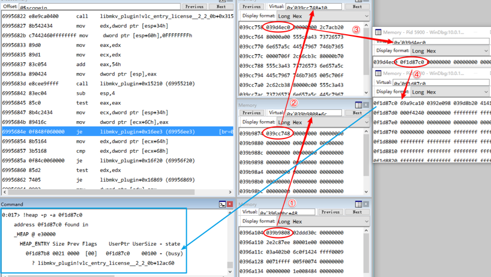The image size is (491, 277).
Task: Click value 039cc748 in memory row 039b9874
Action: pyautogui.click(x=278, y=134)
